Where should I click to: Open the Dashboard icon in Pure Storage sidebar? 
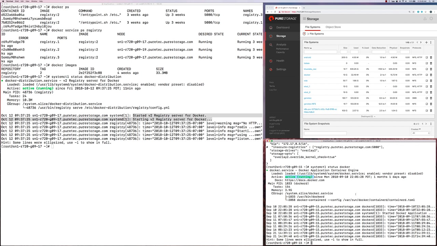pyautogui.click(x=271, y=27)
